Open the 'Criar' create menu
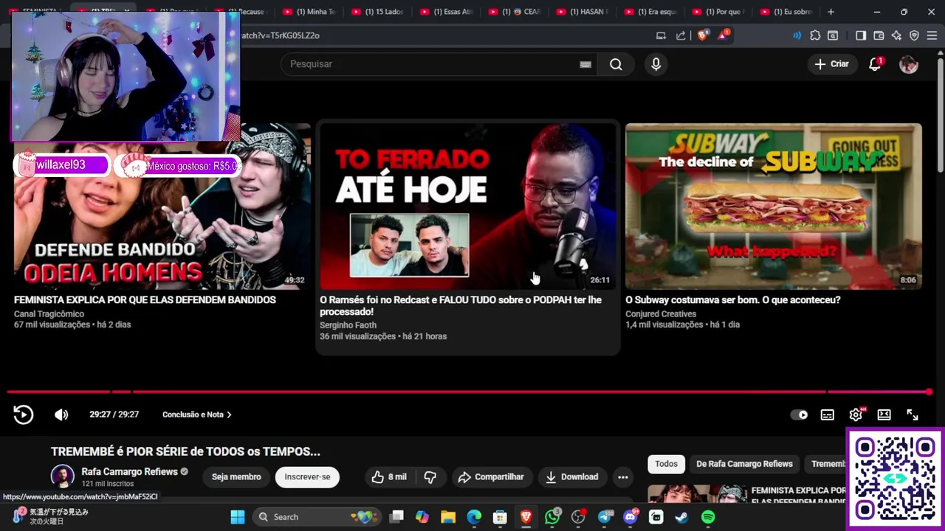This screenshot has width=945, height=531. pyautogui.click(x=832, y=64)
